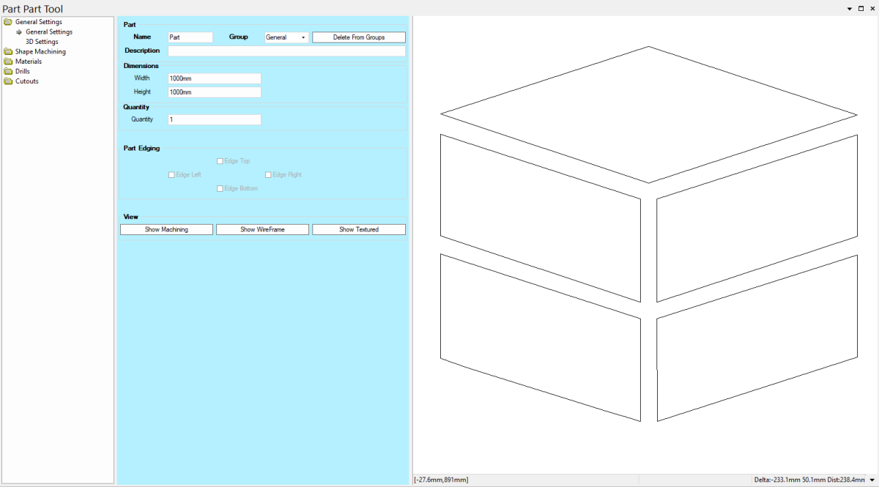Viewport: 879px width, 487px height.
Task: Enable the Edge Top checkbox
Action: tap(220, 161)
